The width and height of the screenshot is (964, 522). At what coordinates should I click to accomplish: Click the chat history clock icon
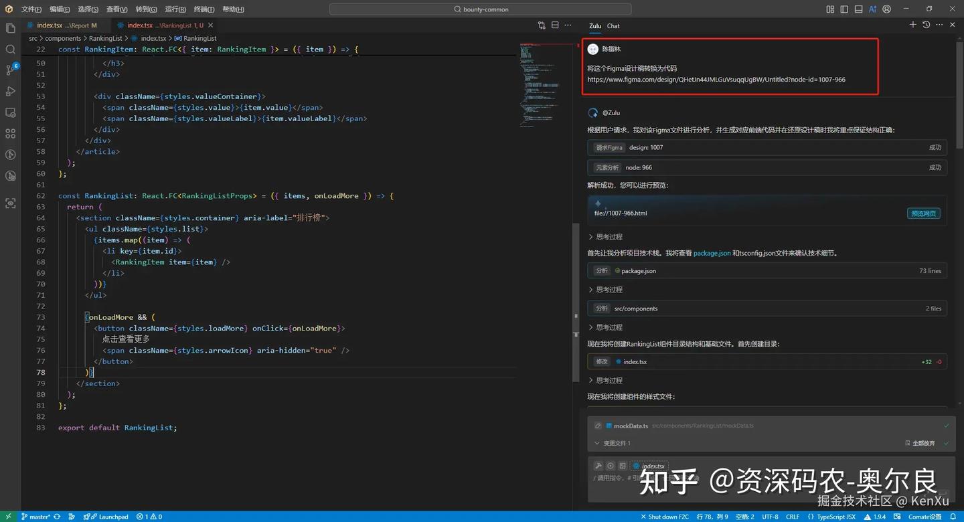pos(926,25)
